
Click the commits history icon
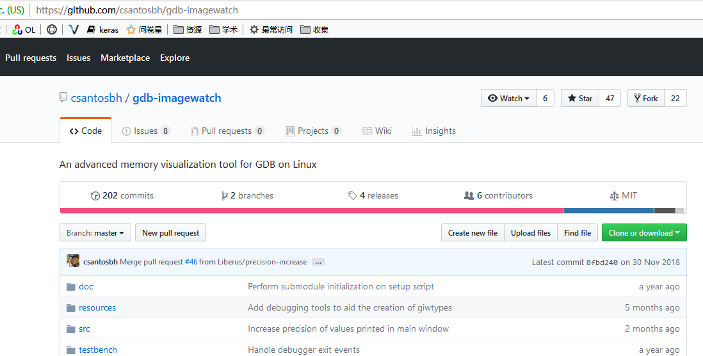click(x=95, y=196)
